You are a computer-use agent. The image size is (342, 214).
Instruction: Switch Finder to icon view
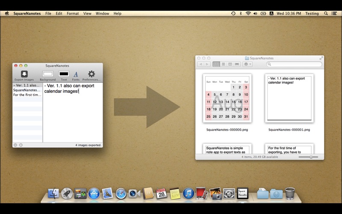(x=216, y=64)
